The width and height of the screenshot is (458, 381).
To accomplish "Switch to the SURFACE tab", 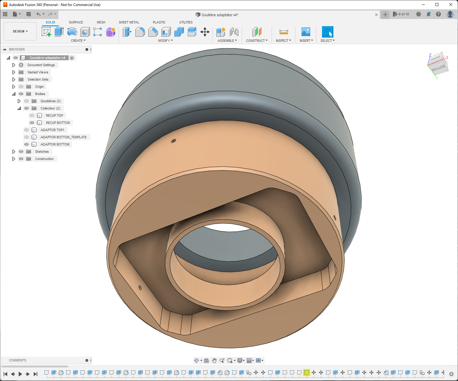I will [76, 22].
